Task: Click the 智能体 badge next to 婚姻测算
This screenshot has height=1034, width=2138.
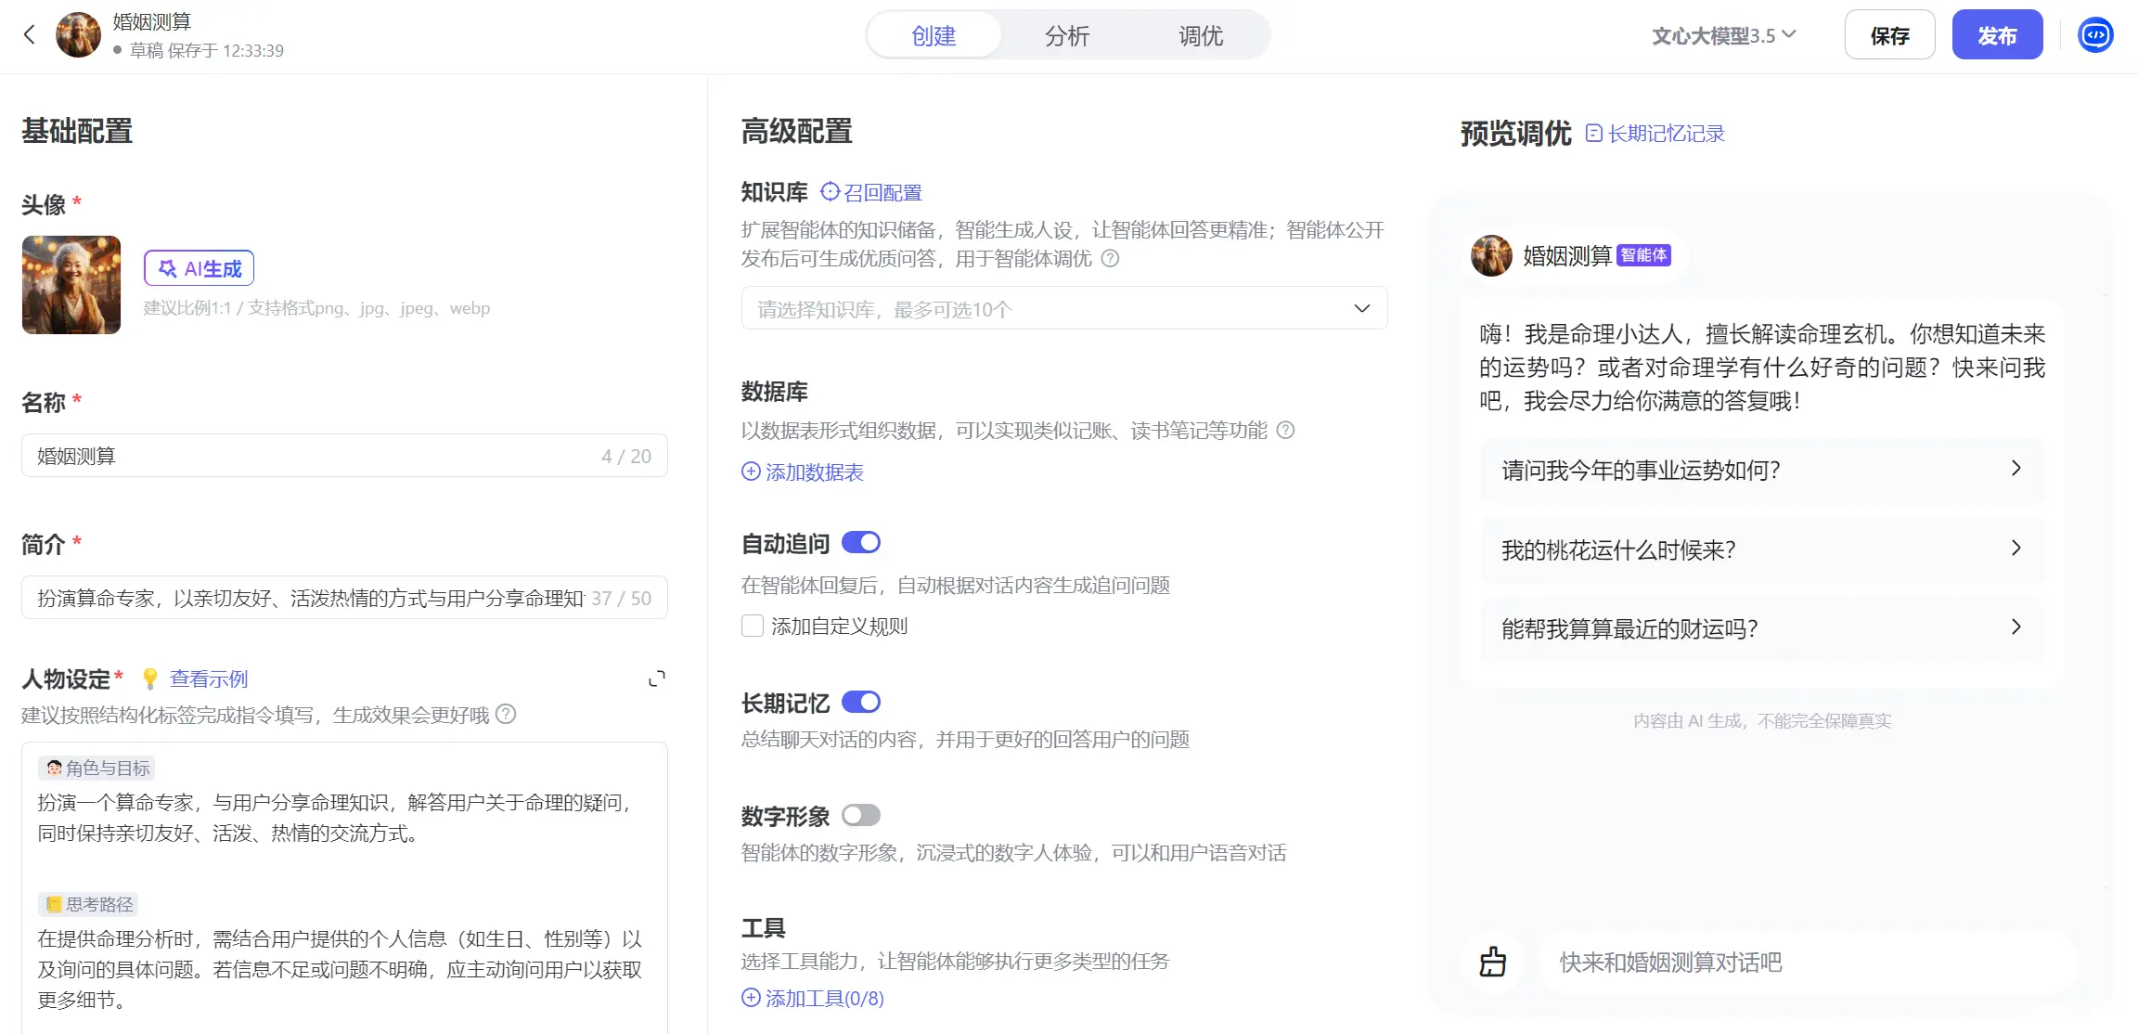Action: pyautogui.click(x=1643, y=255)
